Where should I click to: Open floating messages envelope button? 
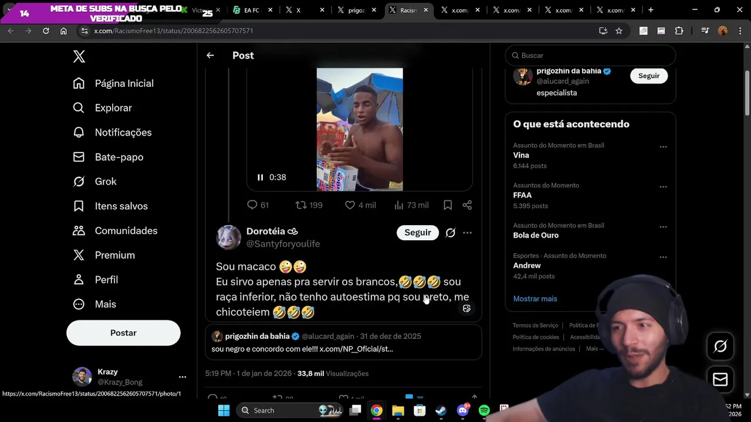[x=720, y=379]
